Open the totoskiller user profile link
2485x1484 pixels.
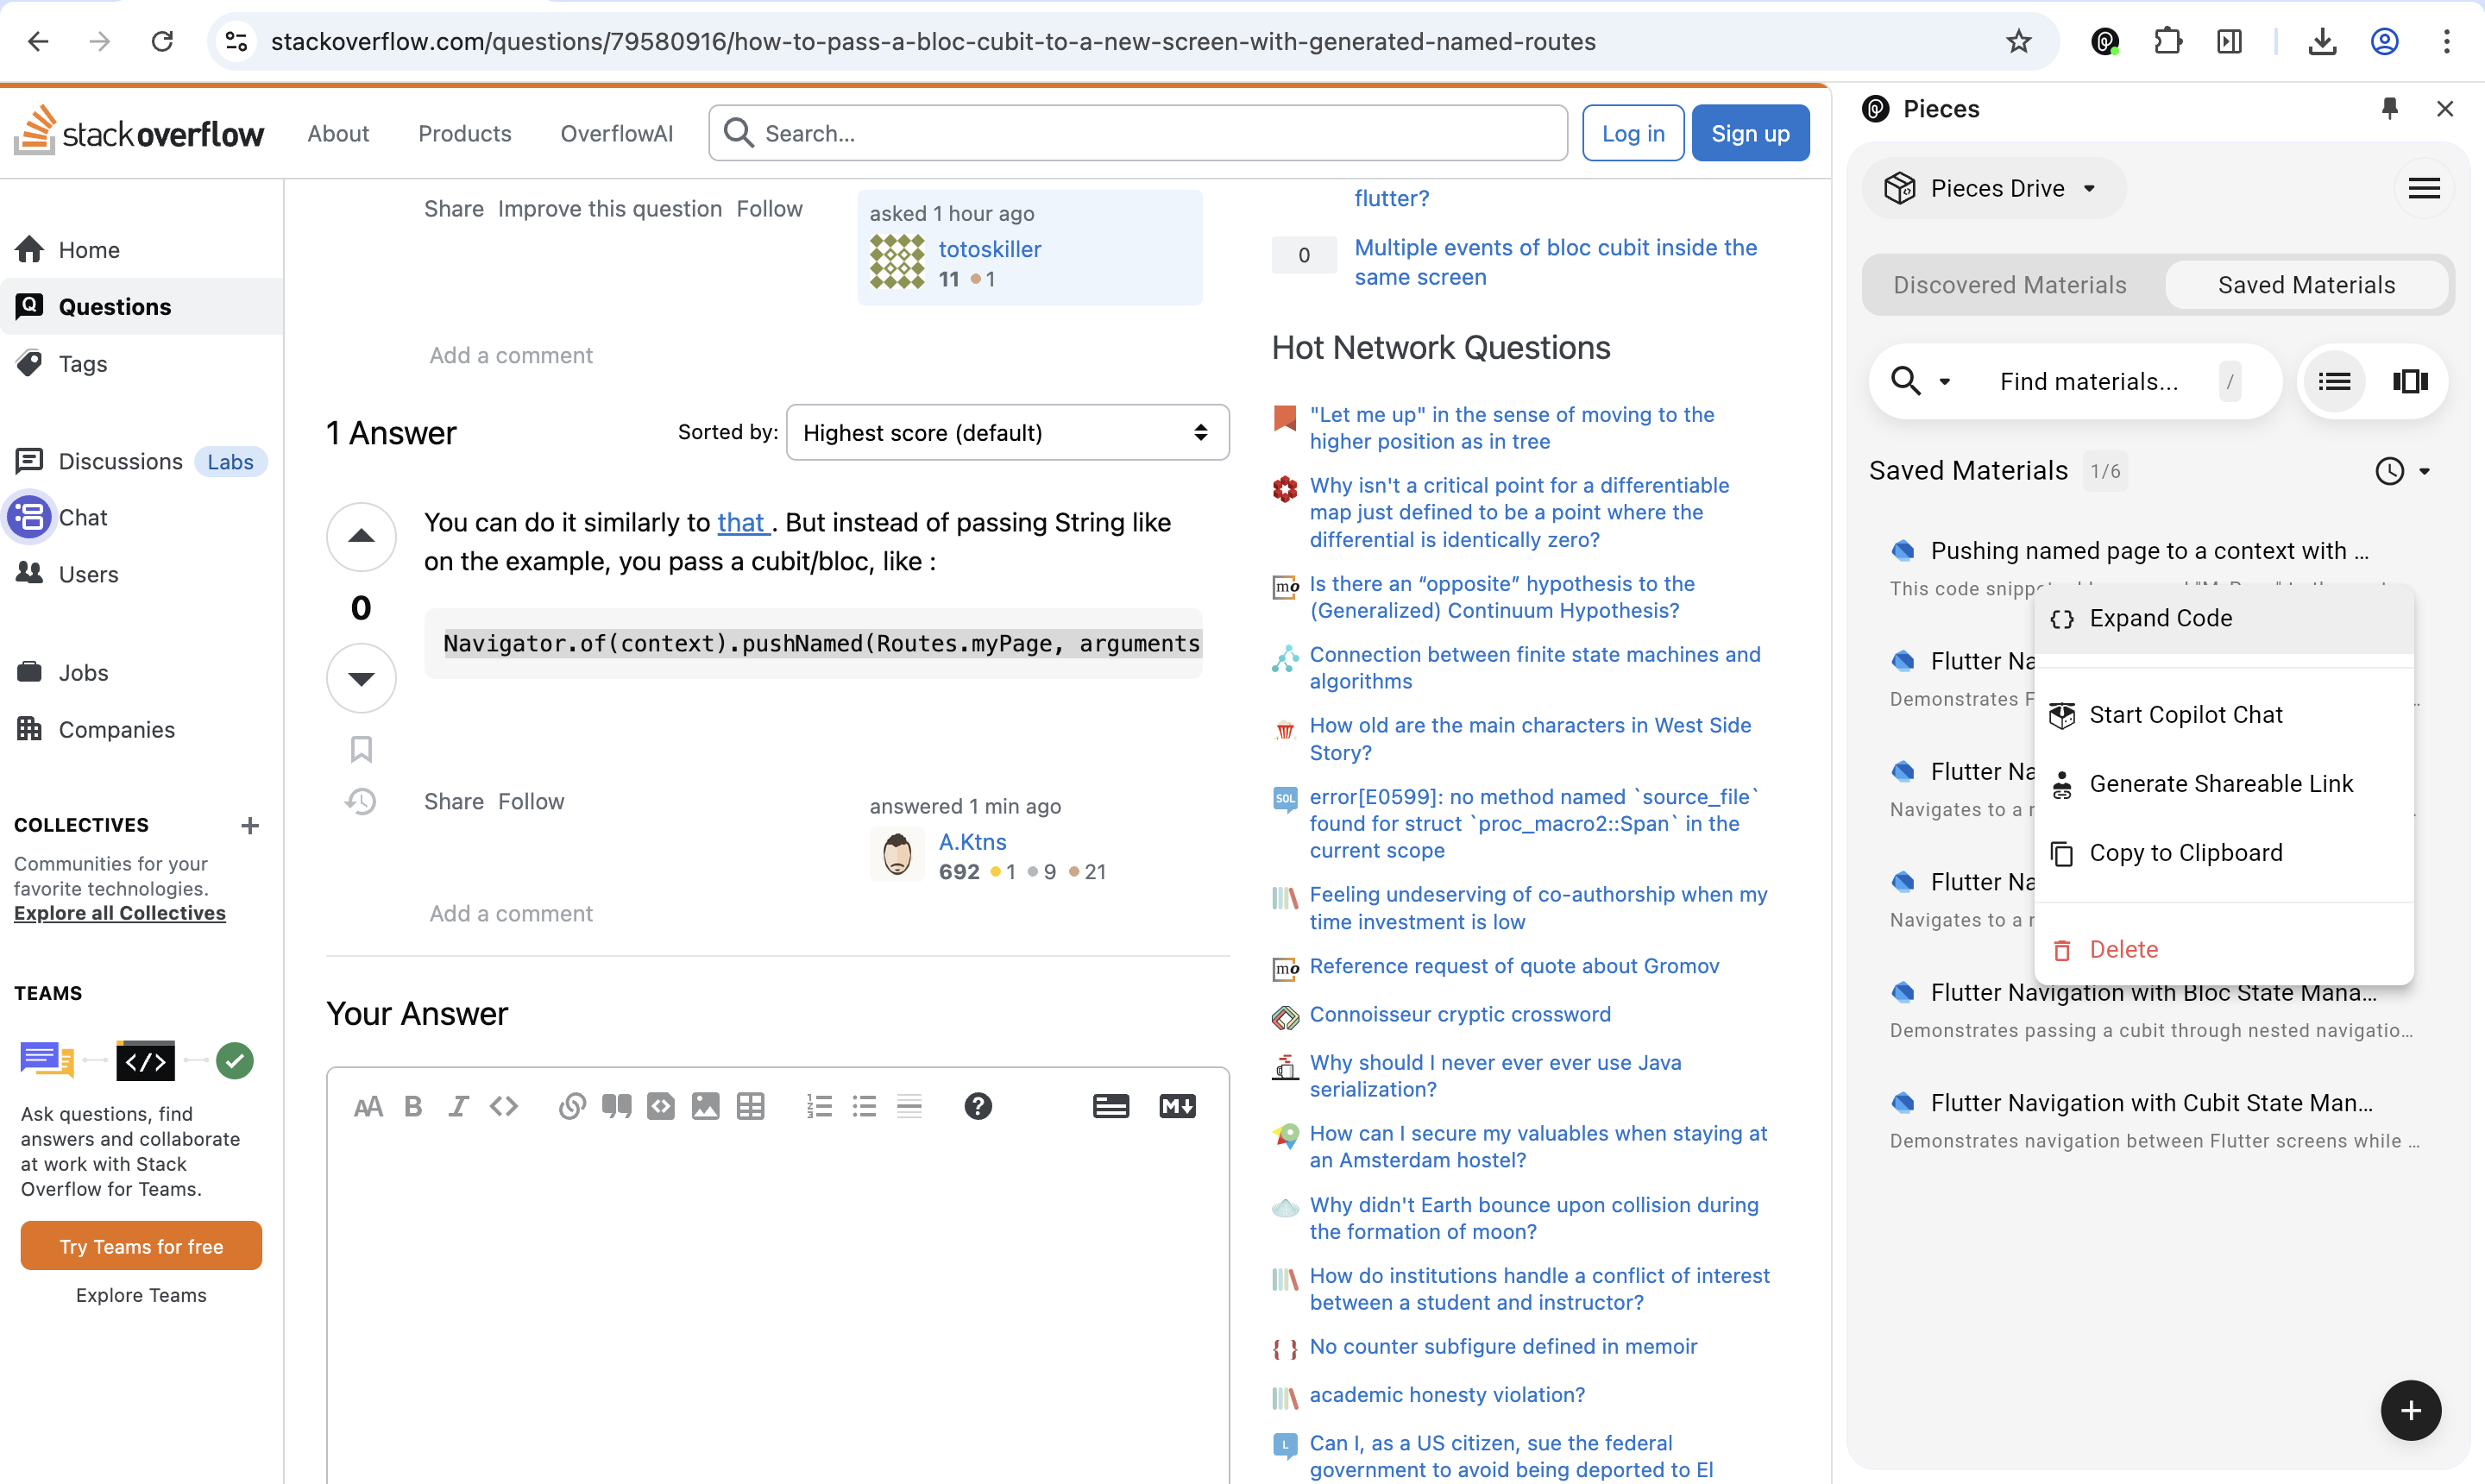(989, 249)
